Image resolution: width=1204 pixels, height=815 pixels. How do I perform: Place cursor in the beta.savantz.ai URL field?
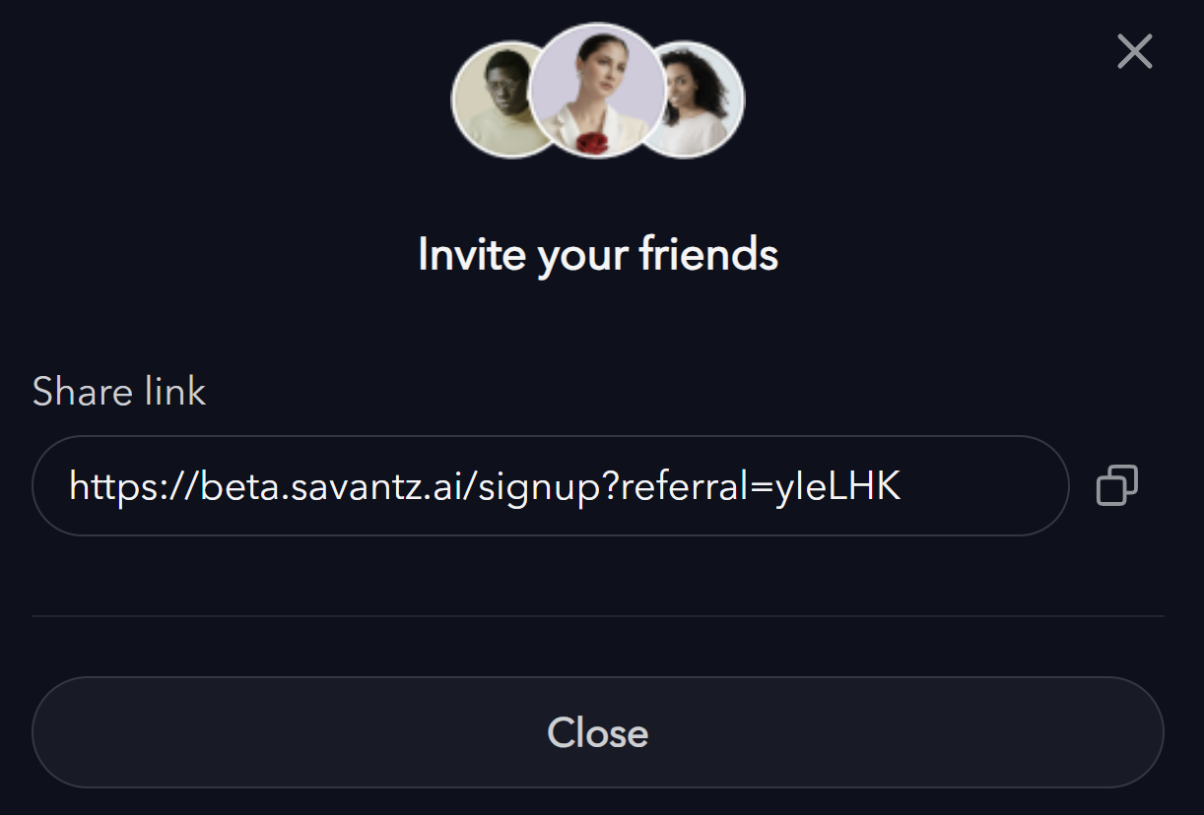coord(551,486)
